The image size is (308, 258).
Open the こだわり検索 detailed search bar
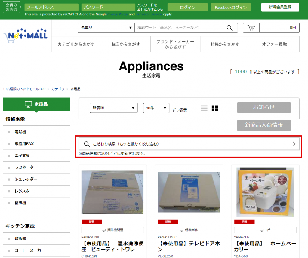click(x=189, y=144)
